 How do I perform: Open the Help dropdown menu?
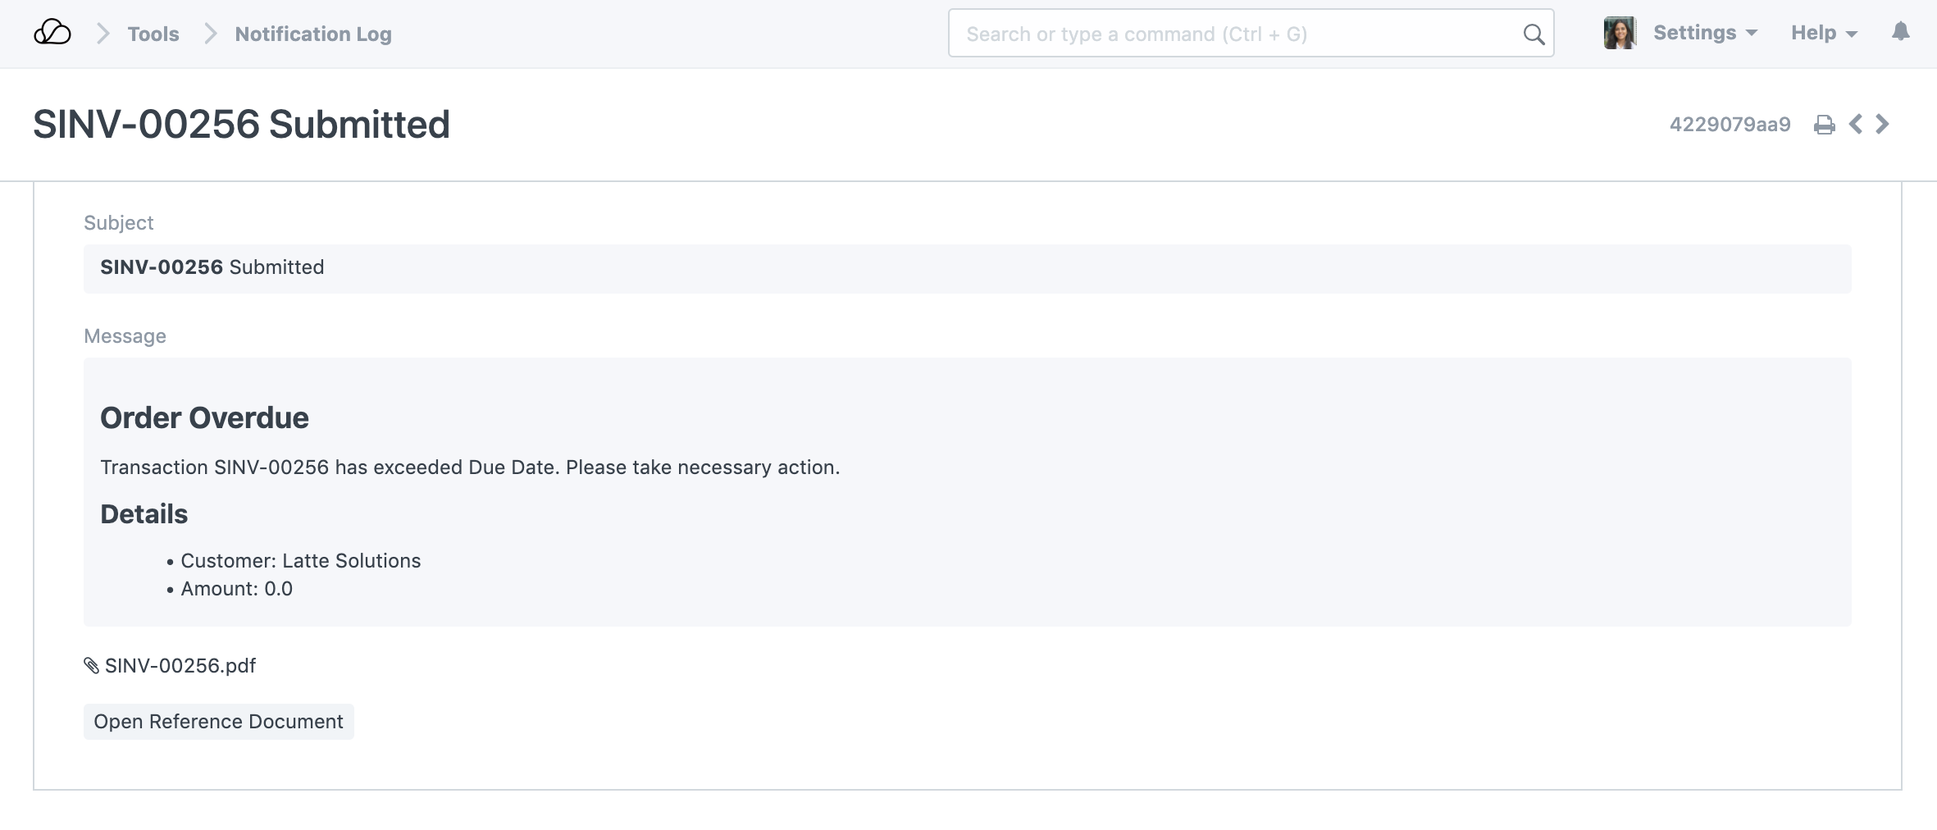pos(1823,33)
